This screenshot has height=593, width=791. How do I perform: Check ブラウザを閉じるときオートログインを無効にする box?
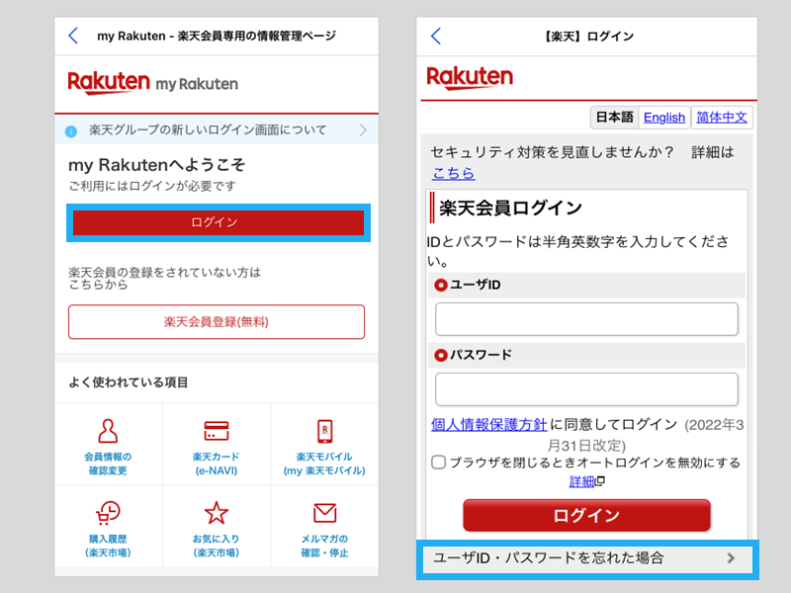(438, 463)
